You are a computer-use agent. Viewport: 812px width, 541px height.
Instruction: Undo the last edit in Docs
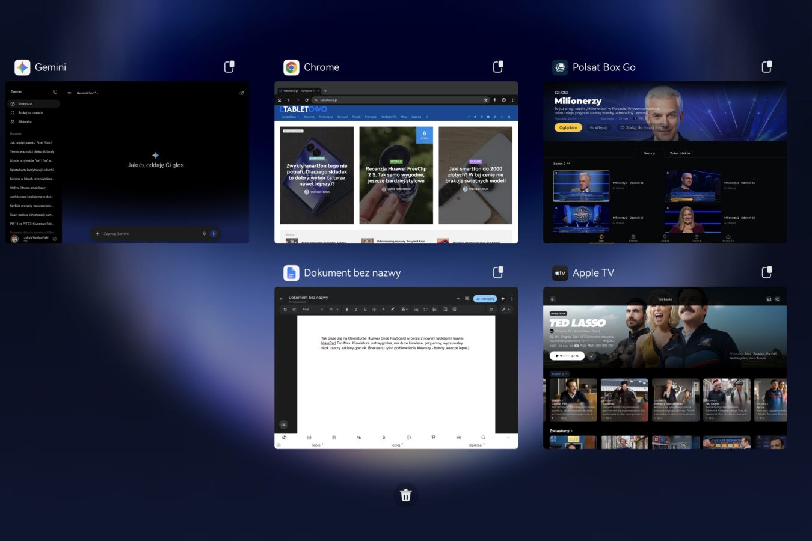[285, 310]
